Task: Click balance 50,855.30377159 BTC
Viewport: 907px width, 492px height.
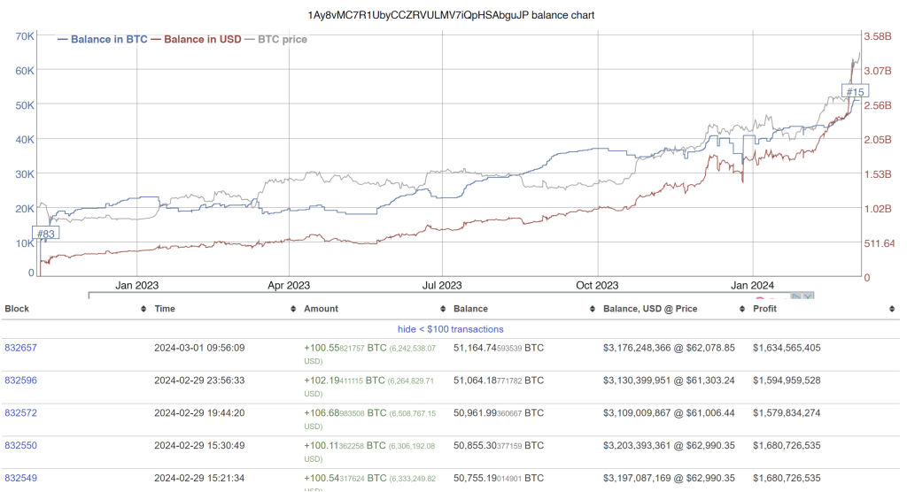Action: click(499, 446)
